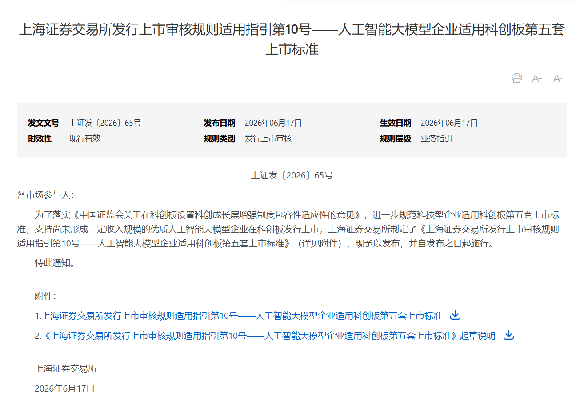This screenshot has height=420, width=576.
Task: Click the page title heading text
Action: (x=292, y=39)
